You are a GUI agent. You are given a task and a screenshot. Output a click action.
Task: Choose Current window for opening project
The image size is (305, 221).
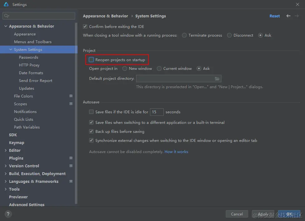[159, 68]
